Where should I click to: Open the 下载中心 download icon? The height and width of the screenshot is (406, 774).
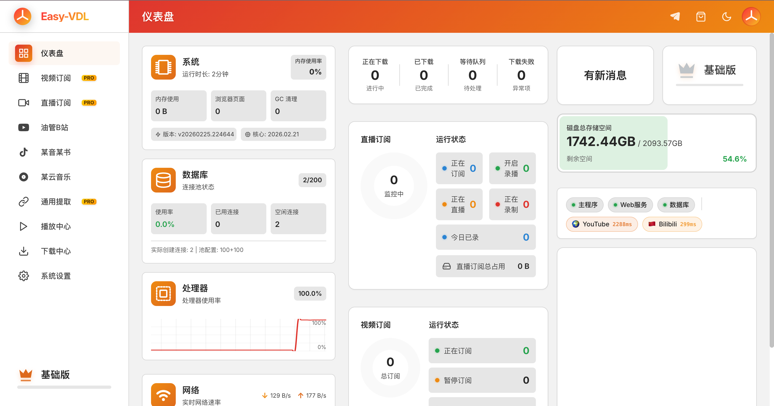(x=23, y=251)
